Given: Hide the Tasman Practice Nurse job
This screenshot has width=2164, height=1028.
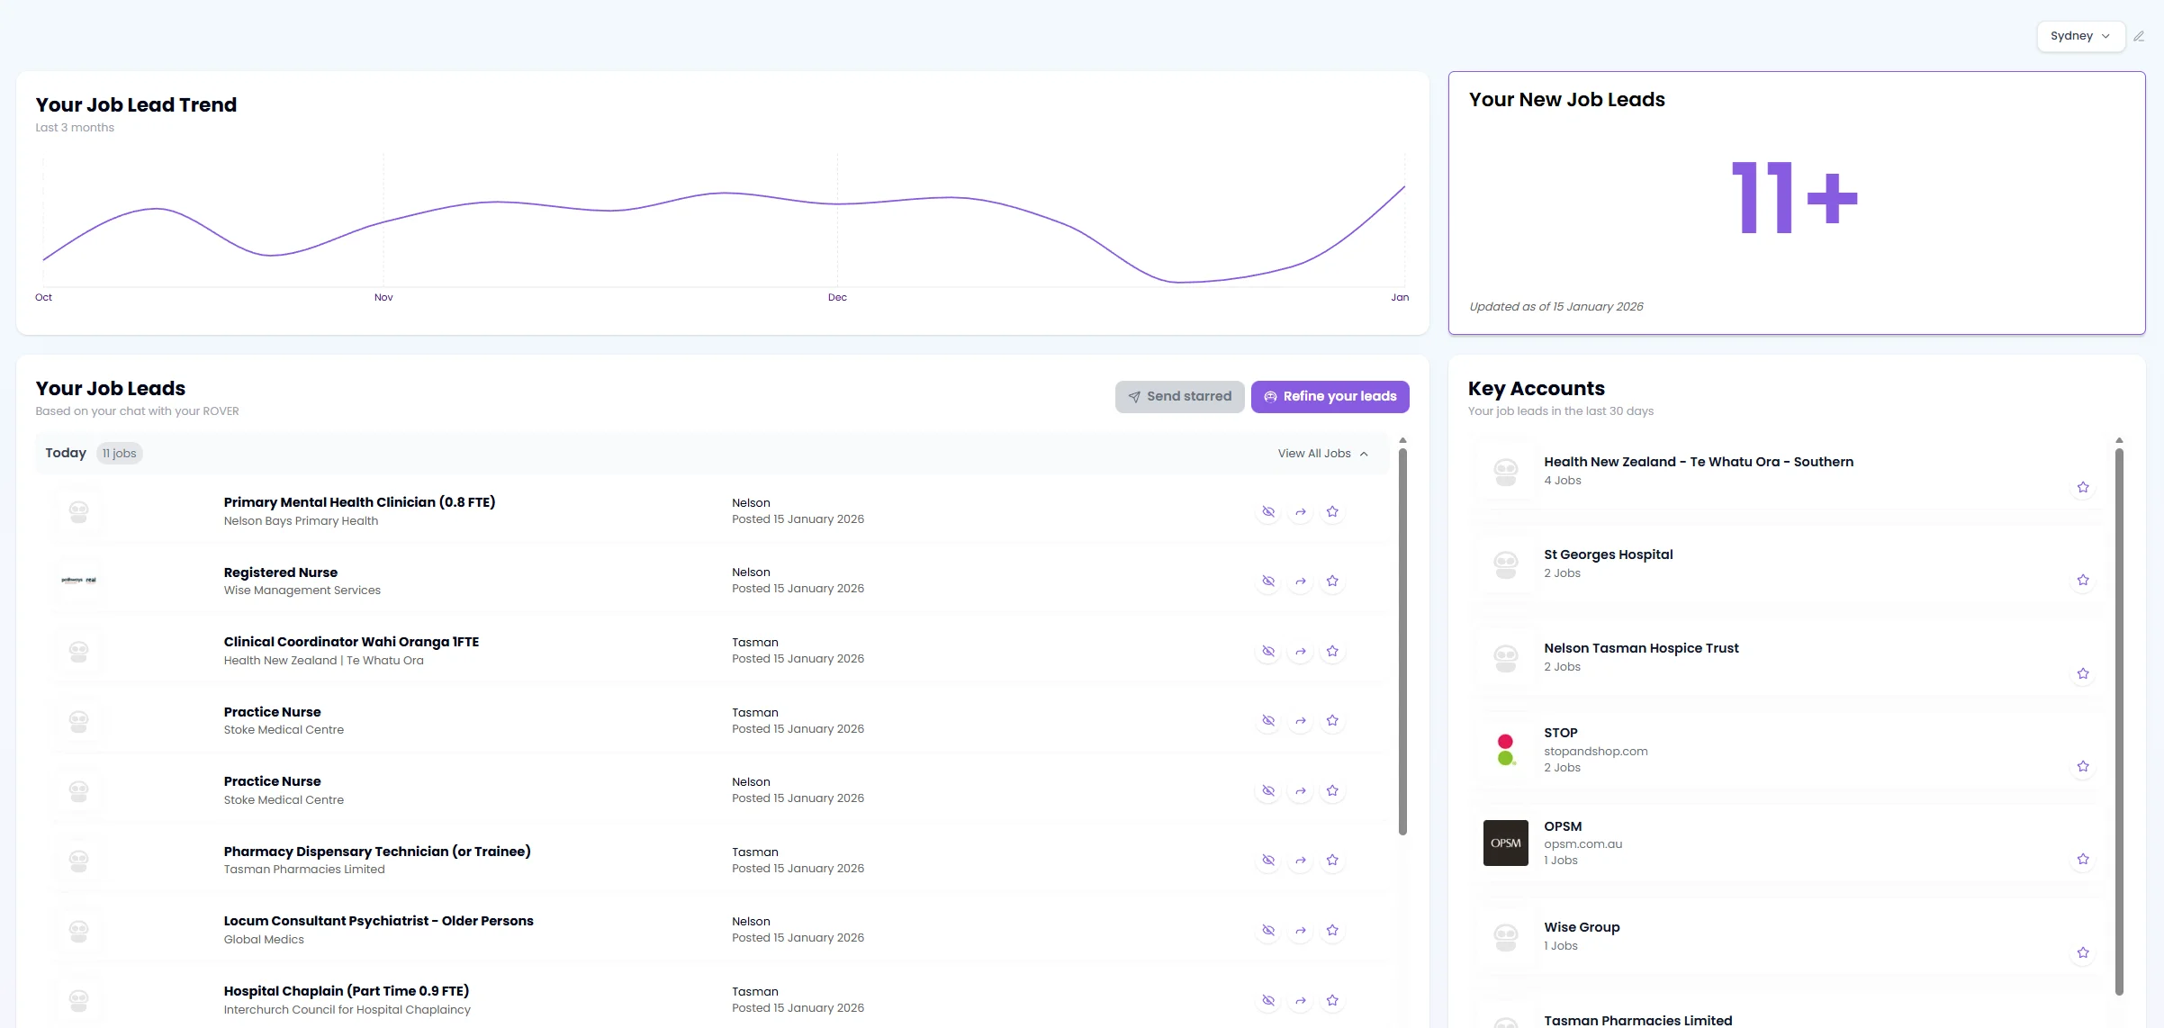Looking at the screenshot, I should 1268,721.
